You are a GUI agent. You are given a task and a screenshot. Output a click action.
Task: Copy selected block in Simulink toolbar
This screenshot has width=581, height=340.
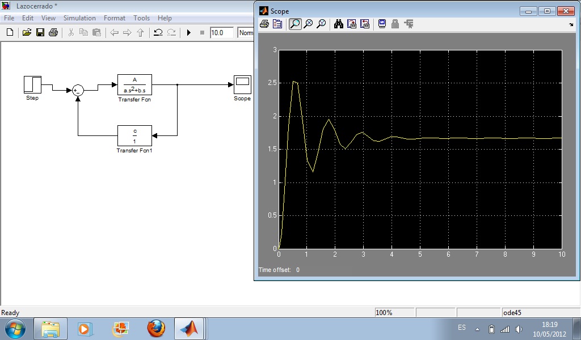tap(84, 32)
